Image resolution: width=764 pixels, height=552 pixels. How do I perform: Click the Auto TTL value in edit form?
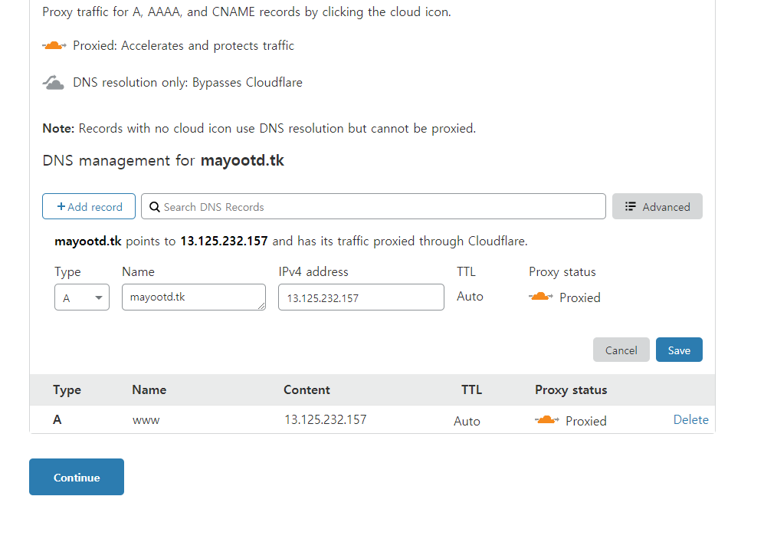[x=471, y=297]
